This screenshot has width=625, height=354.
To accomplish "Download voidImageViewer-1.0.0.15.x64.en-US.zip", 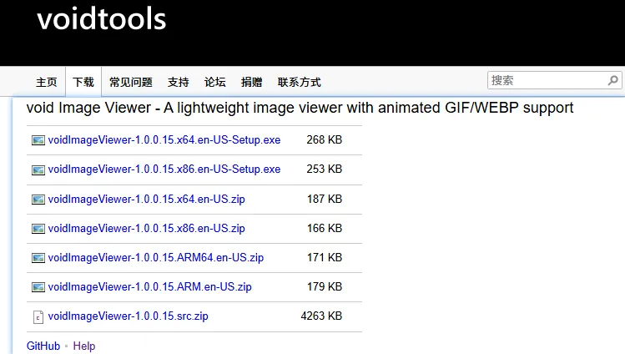I will pos(146,199).
